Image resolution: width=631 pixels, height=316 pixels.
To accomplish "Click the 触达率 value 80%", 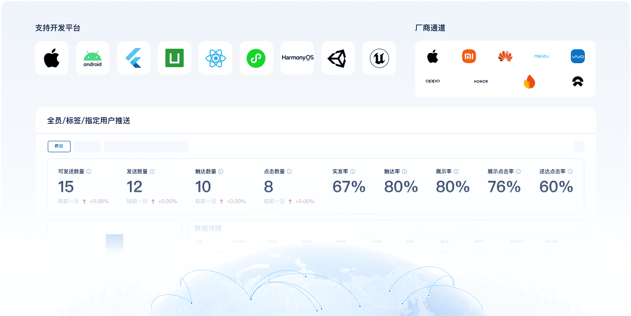I will (401, 187).
